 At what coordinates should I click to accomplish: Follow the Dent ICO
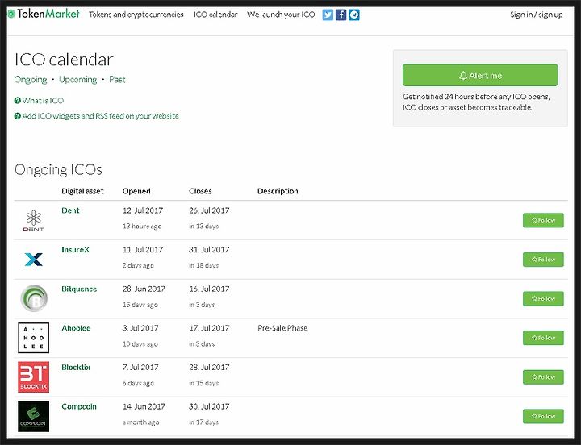543,220
